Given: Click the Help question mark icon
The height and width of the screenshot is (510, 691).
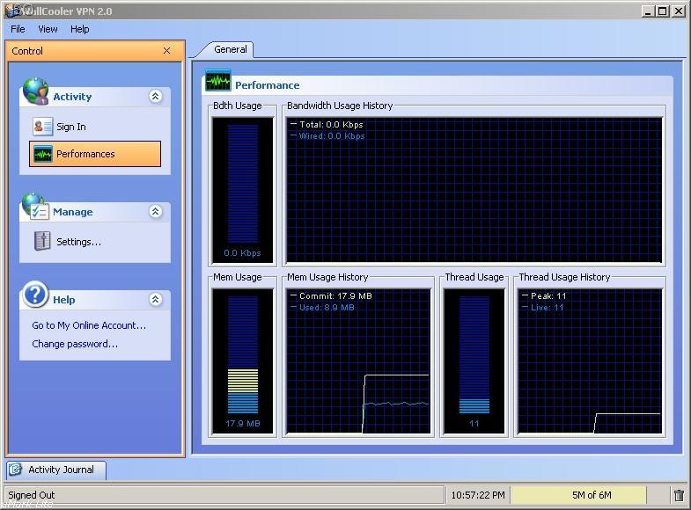Looking at the screenshot, I should click(36, 294).
